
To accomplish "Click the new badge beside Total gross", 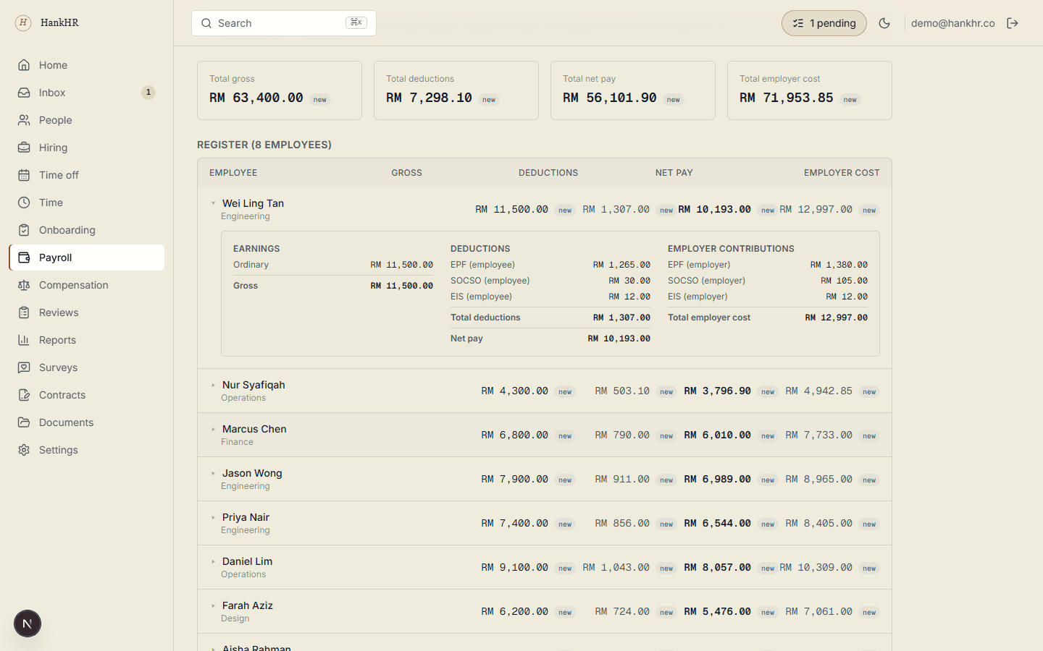I will tap(320, 100).
